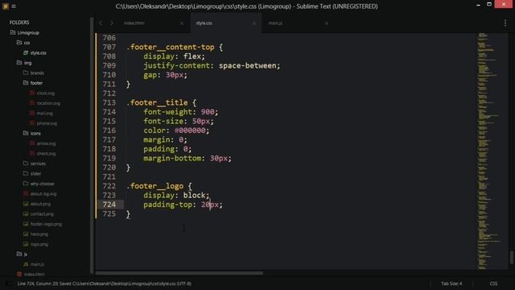Expand the slider folder
Image resolution: width=515 pixels, height=290 pixels.
click(26, 174)
